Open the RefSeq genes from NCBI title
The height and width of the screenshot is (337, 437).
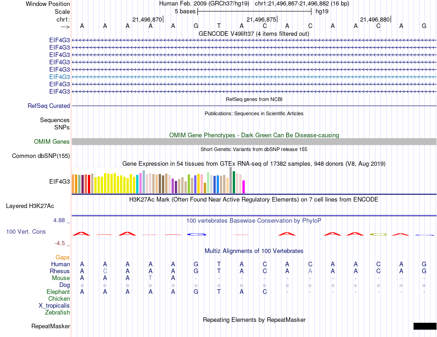(254, 99)
